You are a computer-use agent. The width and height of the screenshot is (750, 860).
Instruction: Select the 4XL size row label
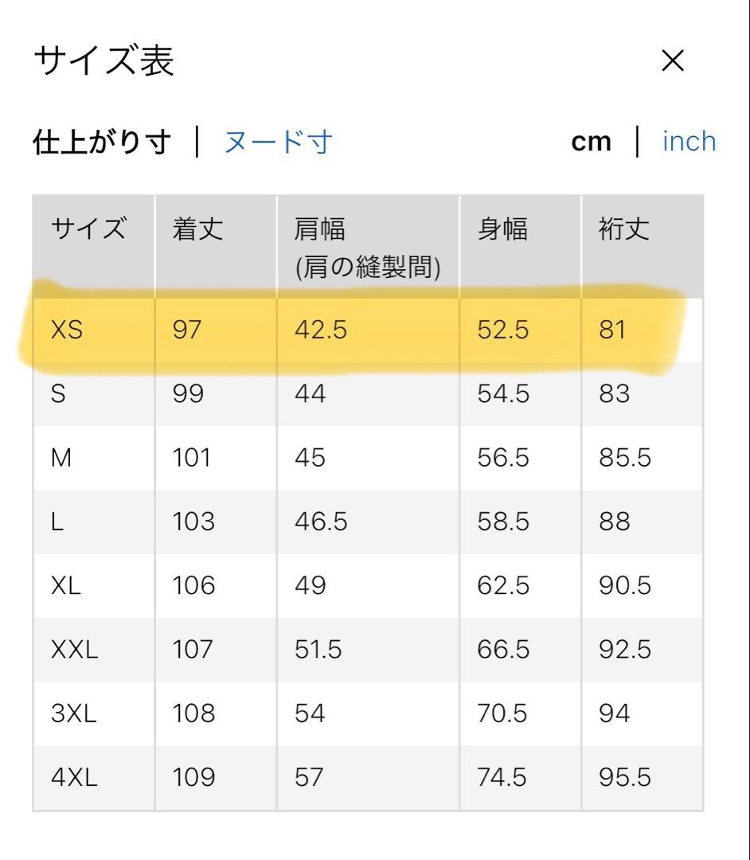coord(74,777)
